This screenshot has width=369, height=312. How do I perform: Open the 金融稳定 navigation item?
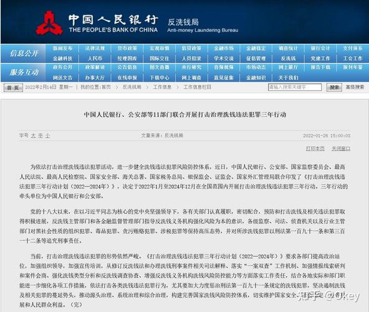click(x=256, y=48)
